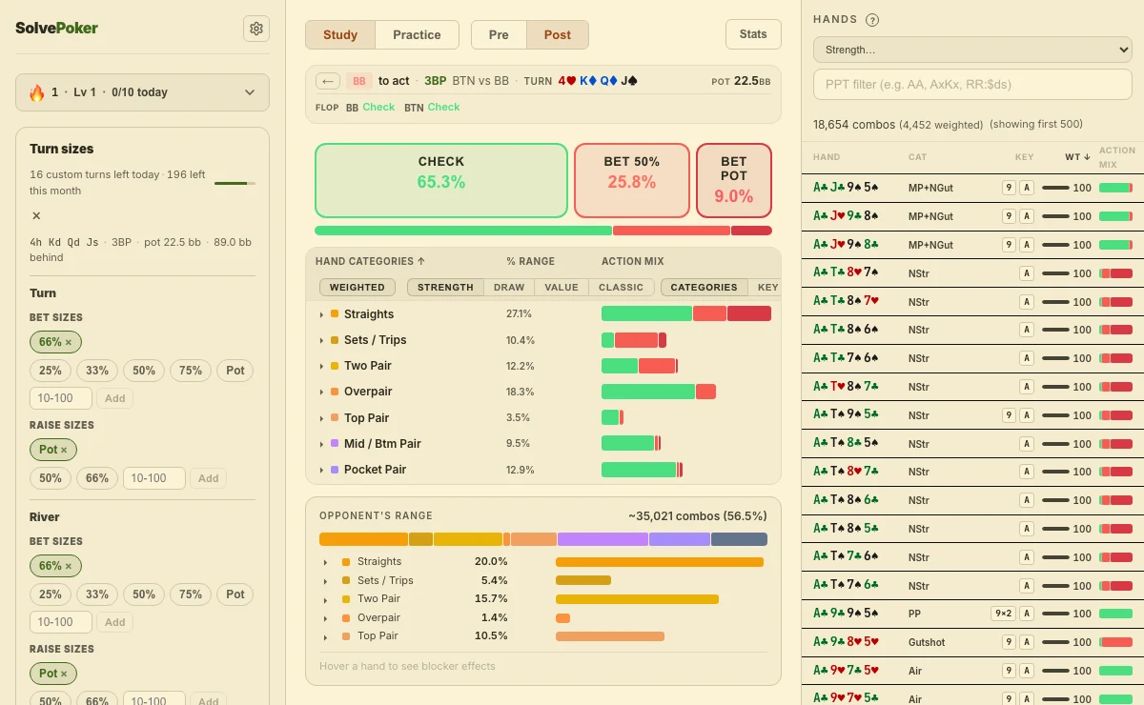Sort by the HAND CATEGORIES header
1144x705 pixels.
coord(371,261)
